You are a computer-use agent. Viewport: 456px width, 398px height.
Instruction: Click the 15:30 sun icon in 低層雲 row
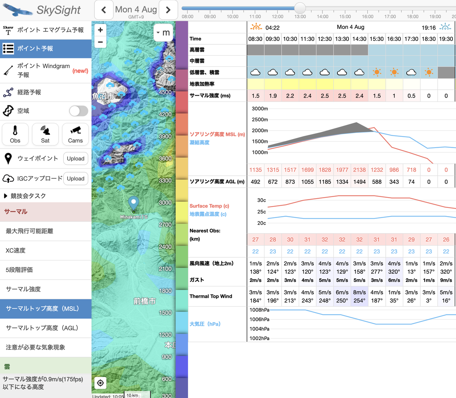point(377,72)
